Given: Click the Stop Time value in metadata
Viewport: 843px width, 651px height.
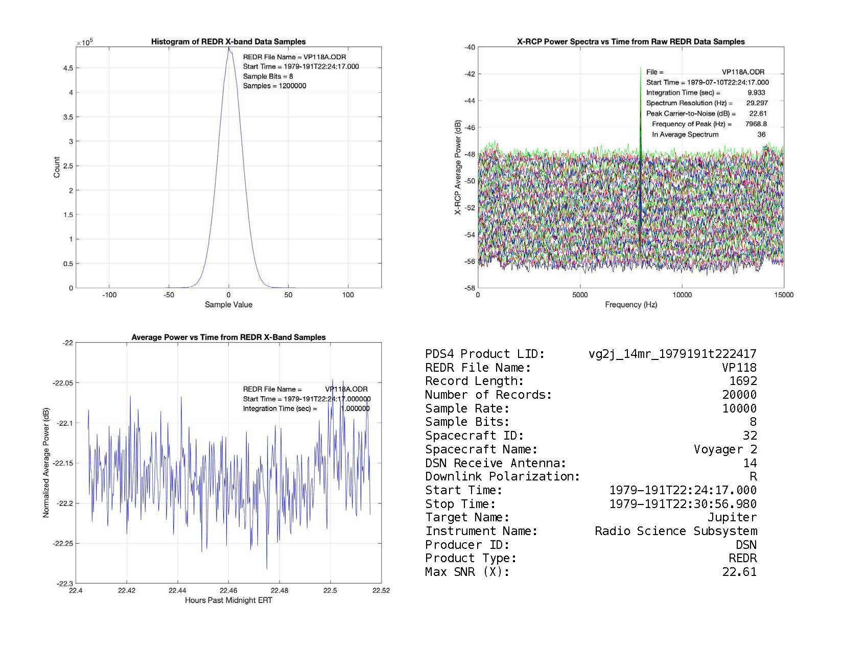Looking at the screenshot, I should (683, 504).
